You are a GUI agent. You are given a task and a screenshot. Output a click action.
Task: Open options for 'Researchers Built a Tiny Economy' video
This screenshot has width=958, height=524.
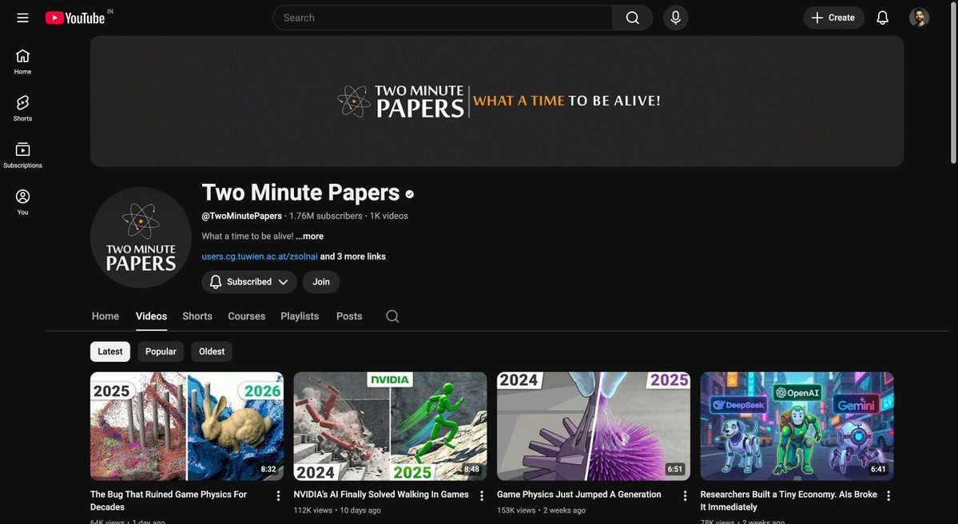pyautogui.click(x=888, y=496)
